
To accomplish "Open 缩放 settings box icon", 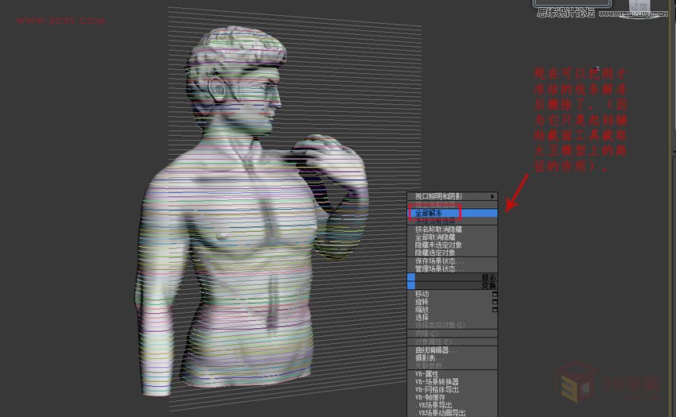I will [495, 310].
